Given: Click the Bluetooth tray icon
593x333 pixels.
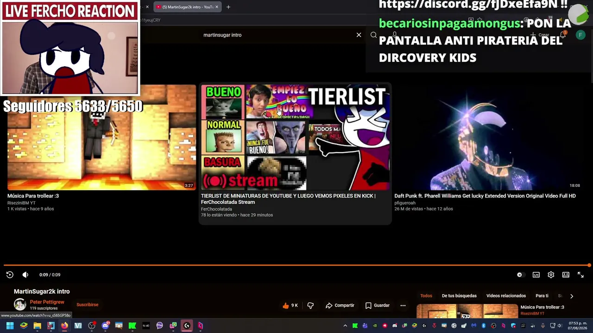Looking at the screenshot, I should [483, 326].
